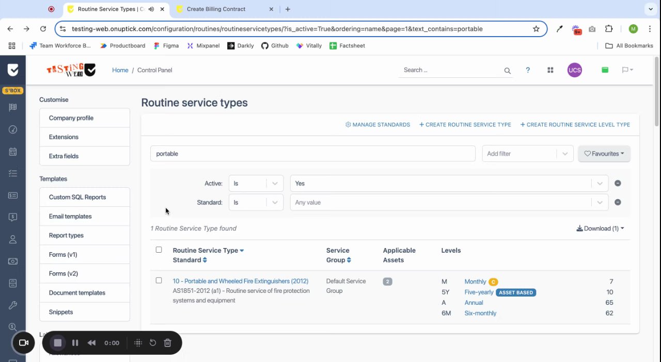Open a new browser tab
Viewport: 661px width, 362px height.
[x=288, y=9]
